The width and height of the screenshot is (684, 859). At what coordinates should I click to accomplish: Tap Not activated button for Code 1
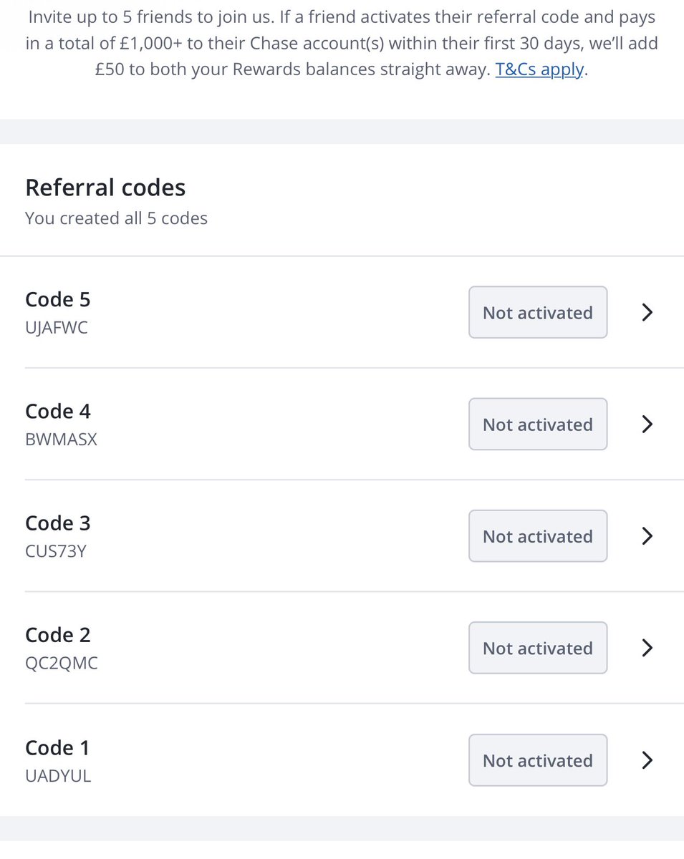[x=538, y=760]
